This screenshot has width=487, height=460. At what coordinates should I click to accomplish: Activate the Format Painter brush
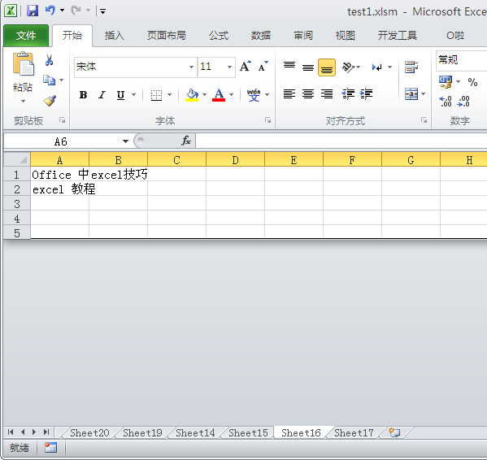(x=50, y=101)
